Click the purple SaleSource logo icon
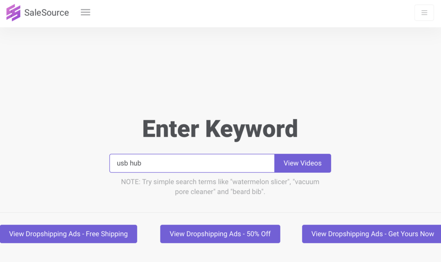This screenshot has width=441, height=262. pyautogui.click(x=13, y=13)
